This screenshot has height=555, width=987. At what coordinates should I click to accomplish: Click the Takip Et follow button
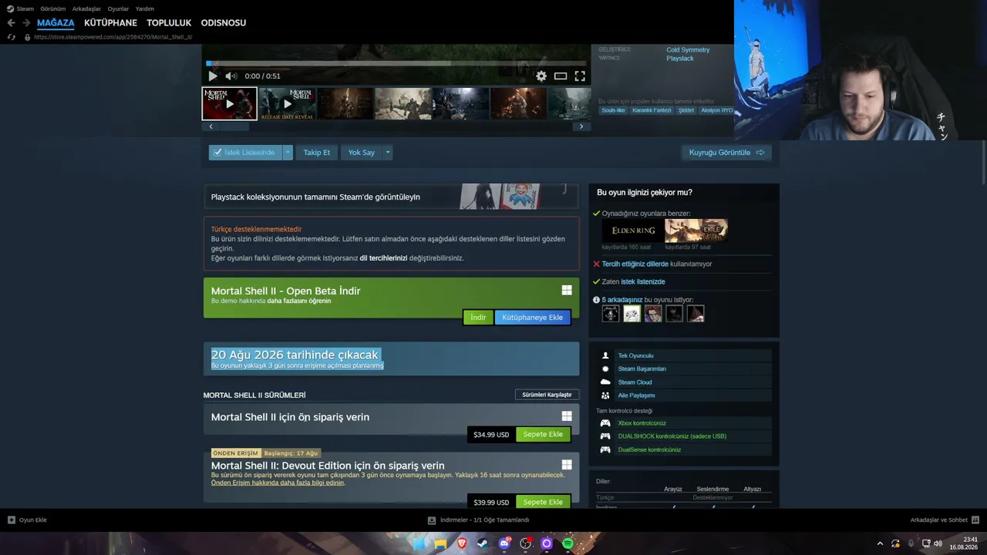316,153
